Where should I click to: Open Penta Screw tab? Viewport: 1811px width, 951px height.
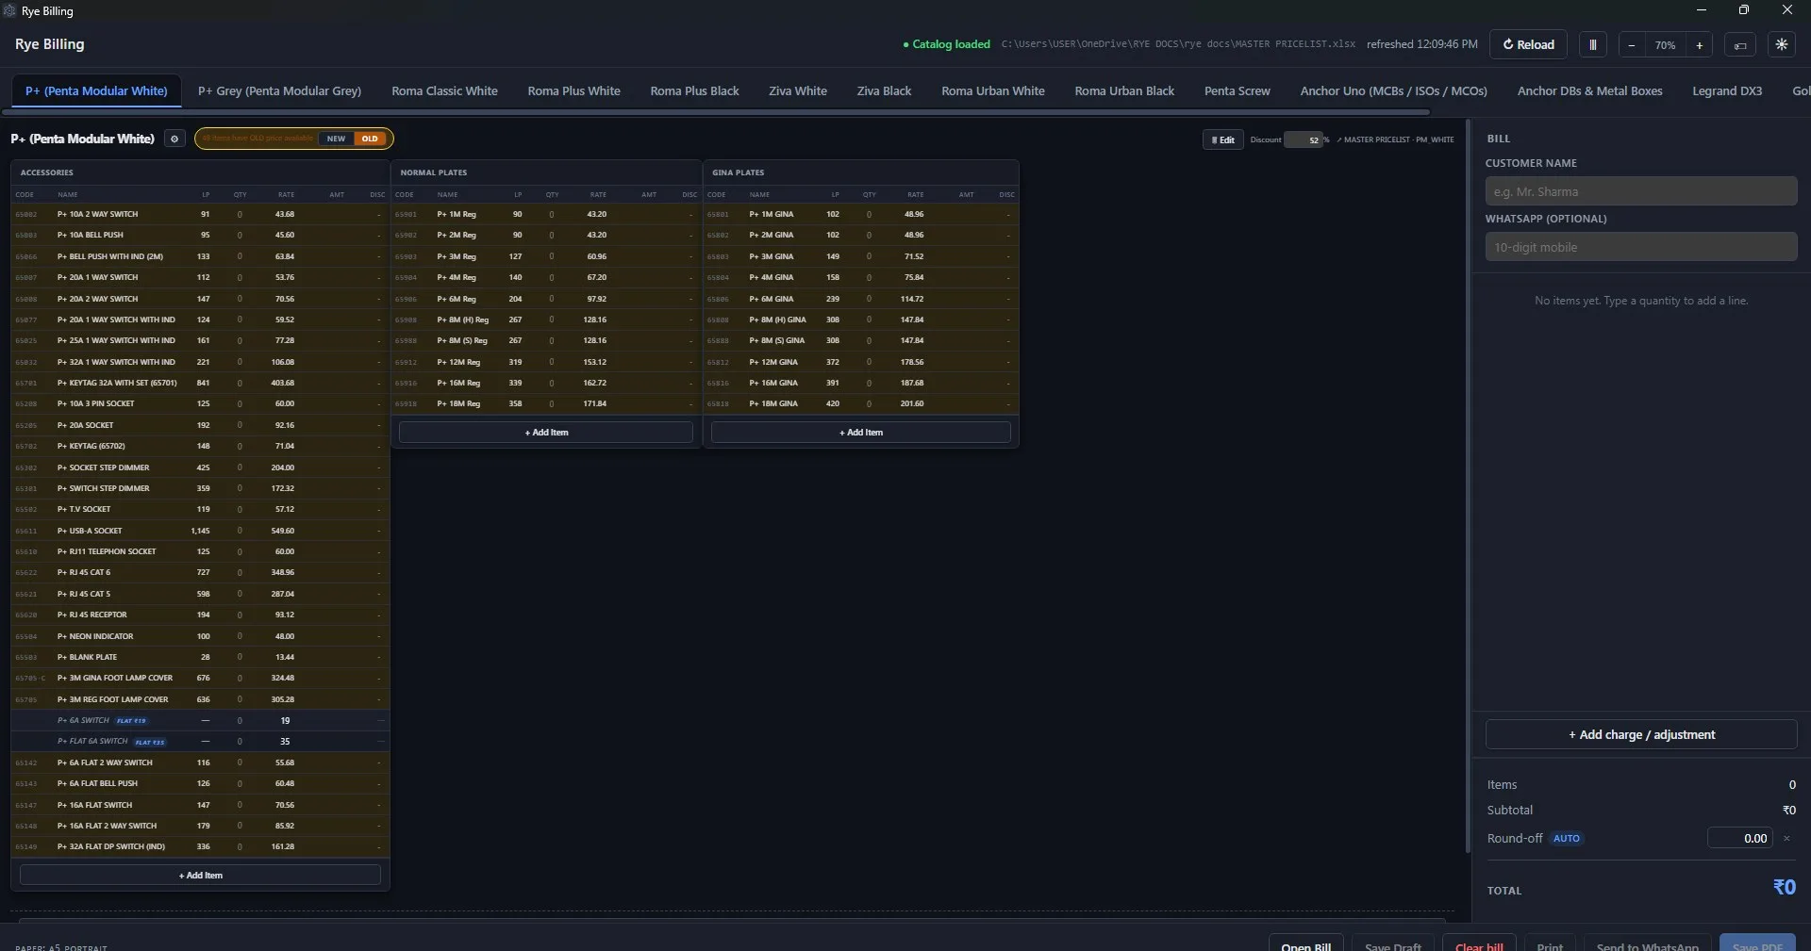tap(1237, 90)
